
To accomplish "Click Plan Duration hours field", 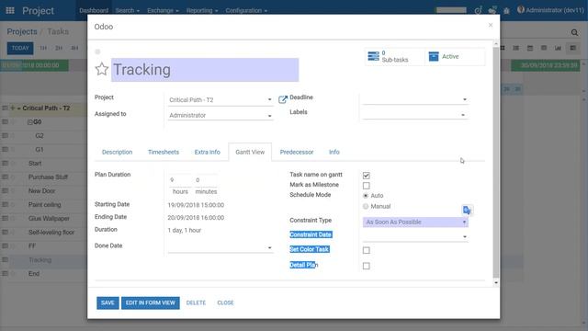I will pos(180,180).
